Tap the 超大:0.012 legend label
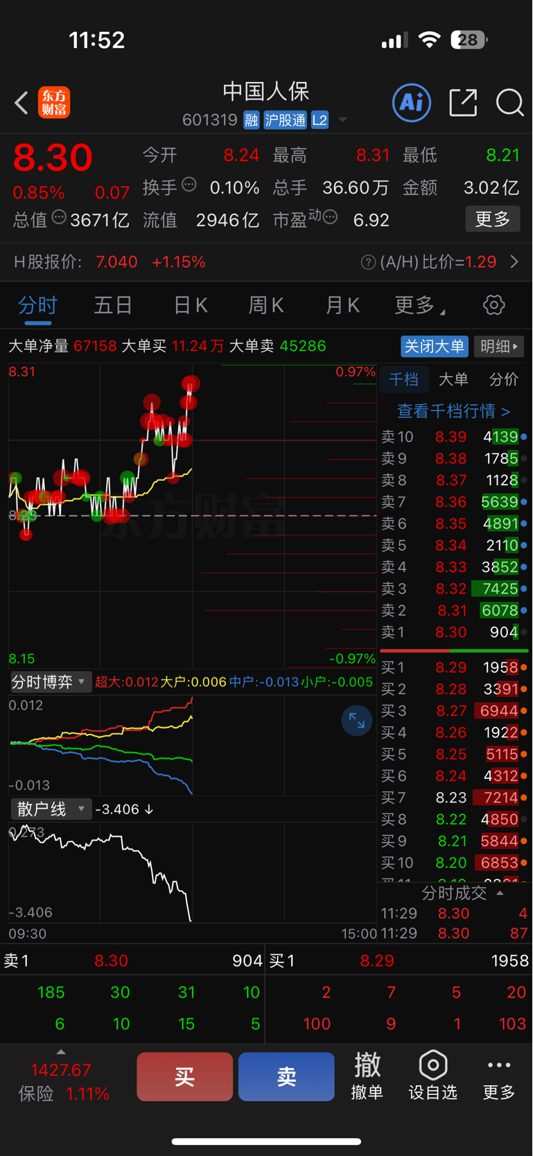 127,682
